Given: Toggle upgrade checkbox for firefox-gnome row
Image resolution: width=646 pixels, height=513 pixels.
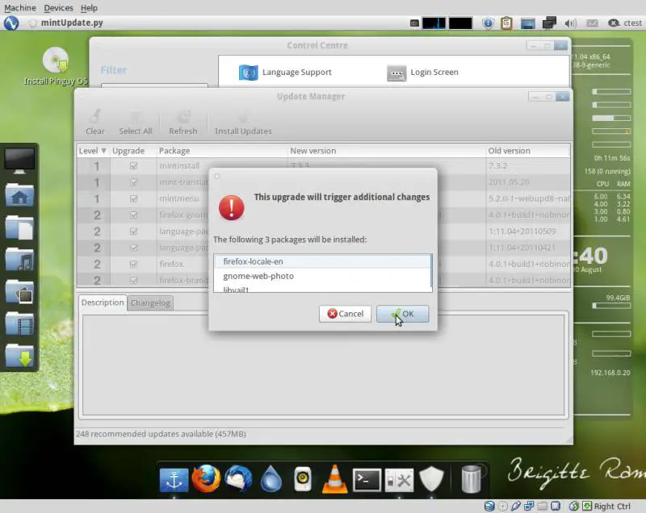Looking at the screenshot, I should pyautogui.click(x=133, y=215).
